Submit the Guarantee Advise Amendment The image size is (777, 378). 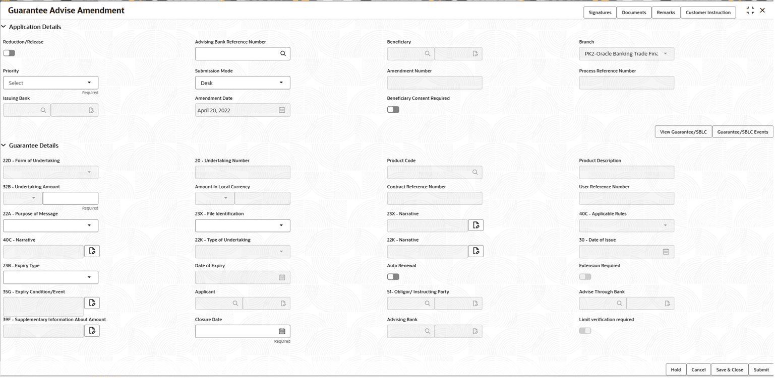tap(761, 369)
